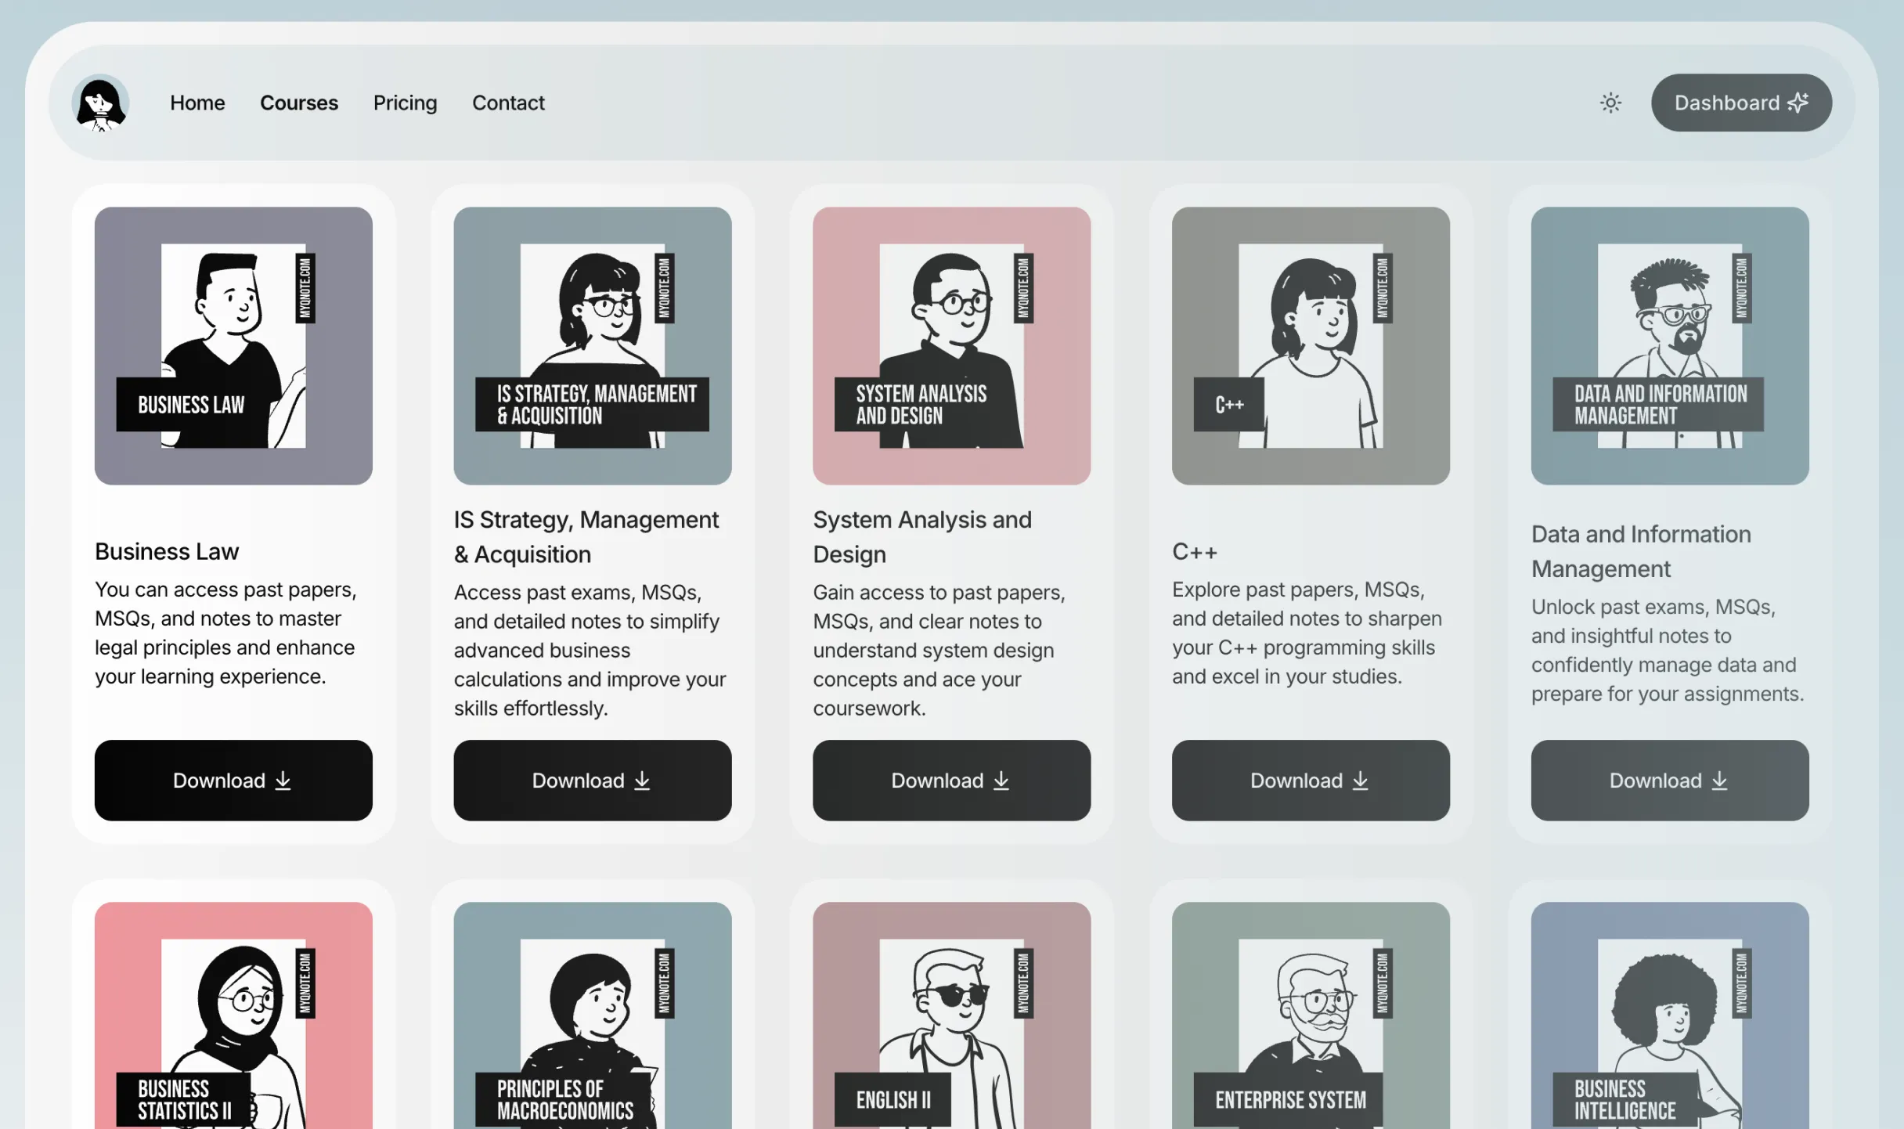Toggle the light/dark theme sun icon
Viewport: 1904px width, 1129px height.
(1610, 103)
